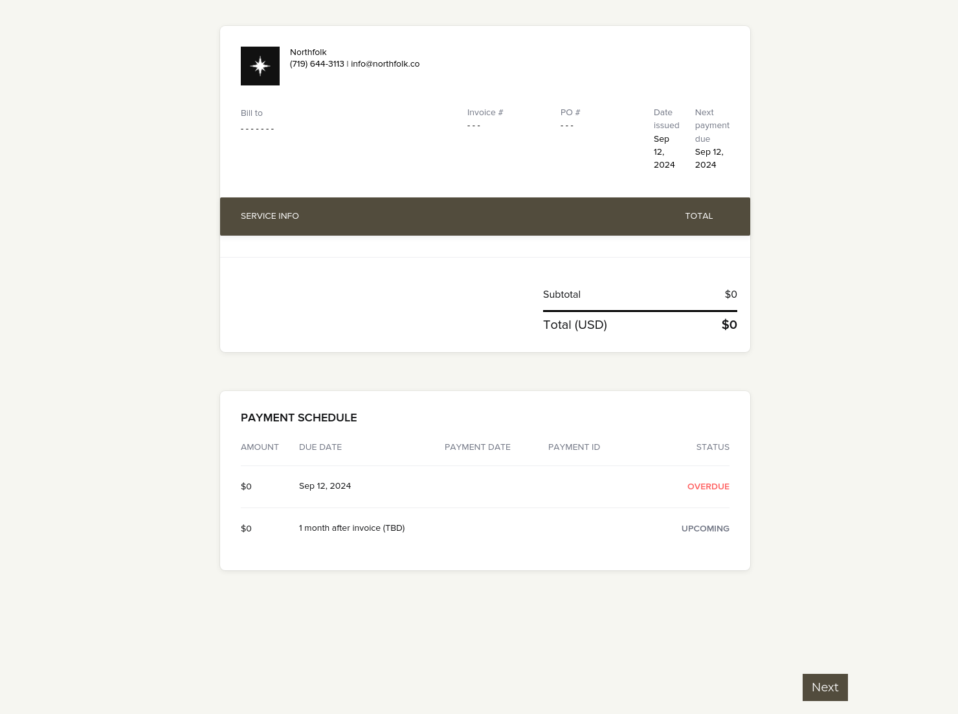Image resolution: width=958 pixels, height=714 pixels.
Task: Click the Sep 12, 2024 date issued value
Action: point(664,152)
